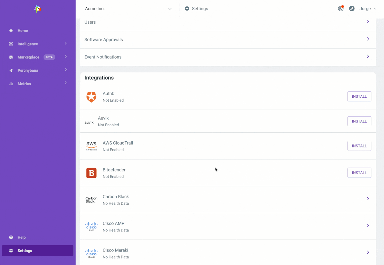Click the Home house icon
Image resolution: width=384 pixels, height=265 pixels.
11,31
